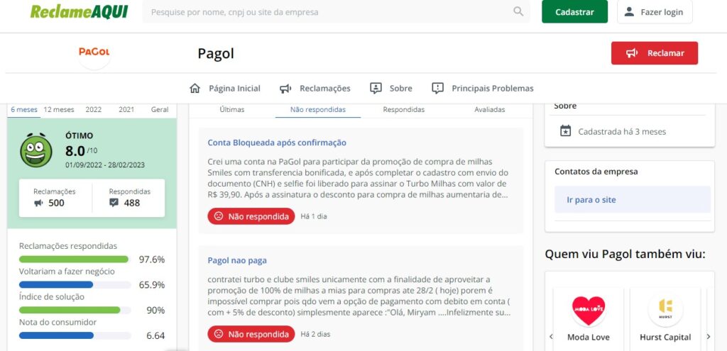
Task: Click the home icon beside Página Inicial
Action: point(195,88)
